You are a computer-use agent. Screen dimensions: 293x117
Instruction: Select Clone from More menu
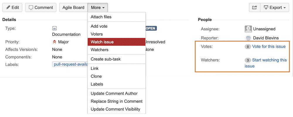116,76
